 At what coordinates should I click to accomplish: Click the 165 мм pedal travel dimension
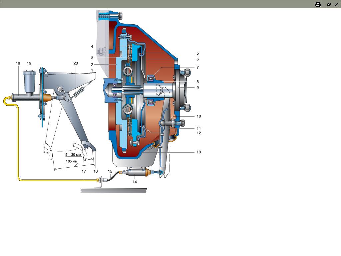click(72, 161)
